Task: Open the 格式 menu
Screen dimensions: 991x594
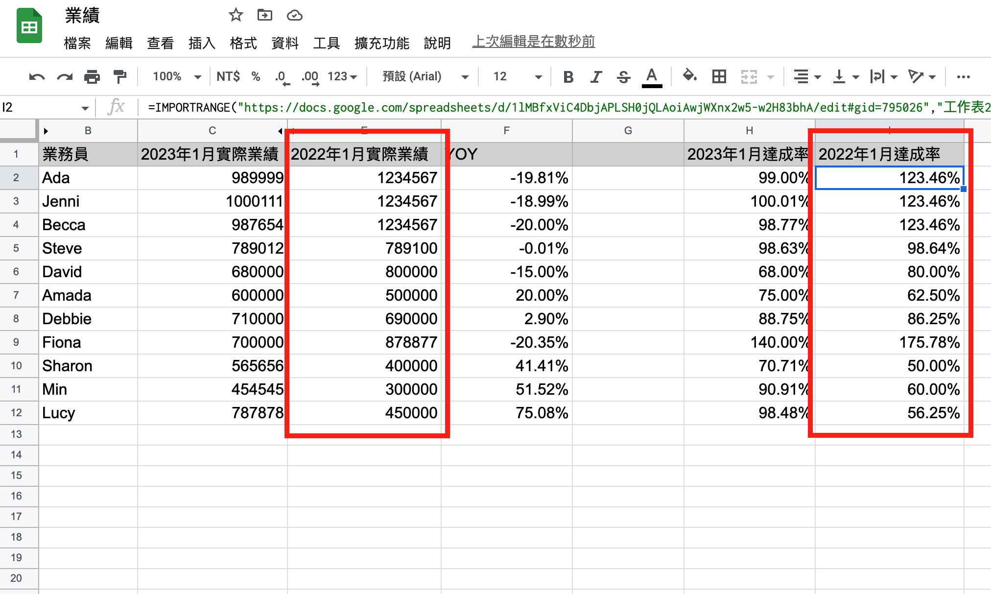Action: (243, 43)
